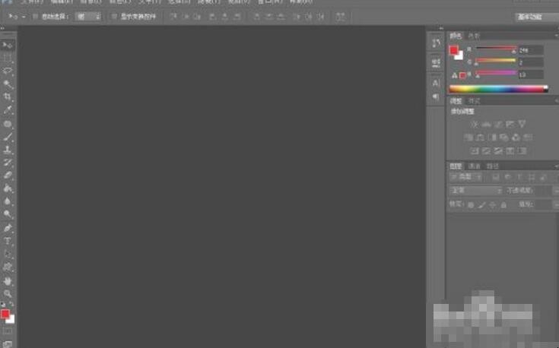Add a Curves adjustment
The image size is (559, 348).
point(498,125)
